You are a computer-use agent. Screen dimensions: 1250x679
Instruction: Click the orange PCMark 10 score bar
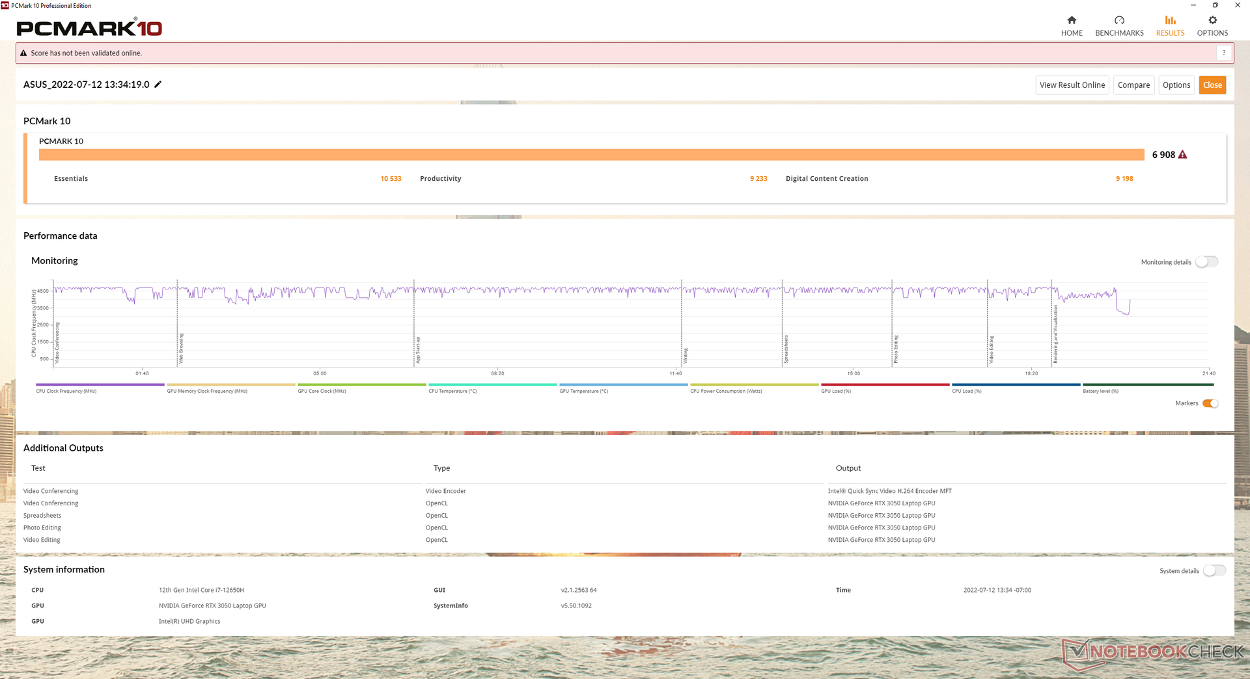click(591, 155)
